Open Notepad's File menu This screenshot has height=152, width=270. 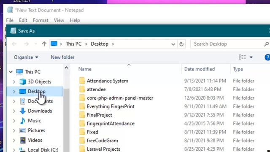click(x=10, y=20)
